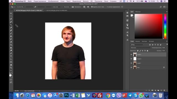Select the Rectangular Marquee tool
177x99 pixels.
click(11, 16)
